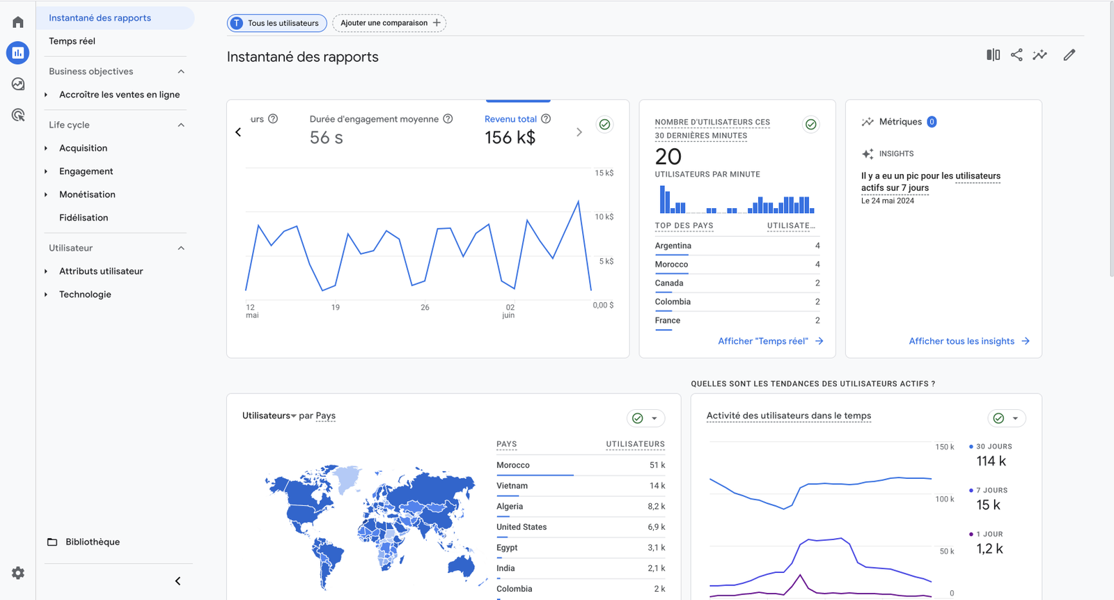Open the Advertising icon in left rail
This screenshot has height=600, width=1114.
(x=18, y=115)
